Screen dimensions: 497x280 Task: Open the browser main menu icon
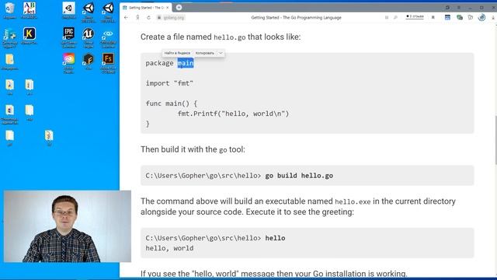[x=459, y=7]
